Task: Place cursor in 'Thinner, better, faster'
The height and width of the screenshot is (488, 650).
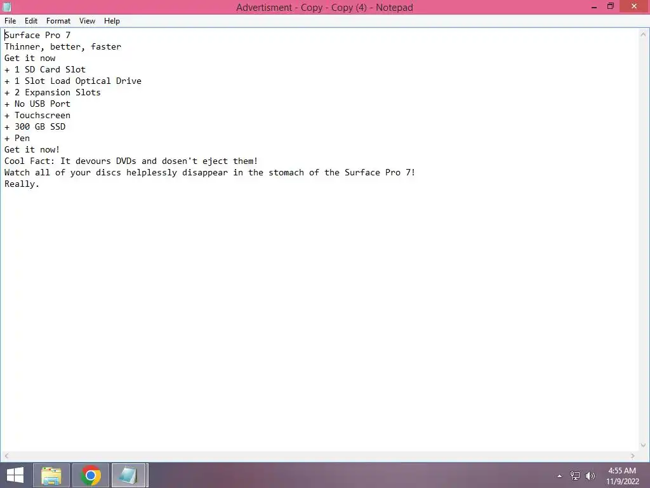Action: pos(63,46)
